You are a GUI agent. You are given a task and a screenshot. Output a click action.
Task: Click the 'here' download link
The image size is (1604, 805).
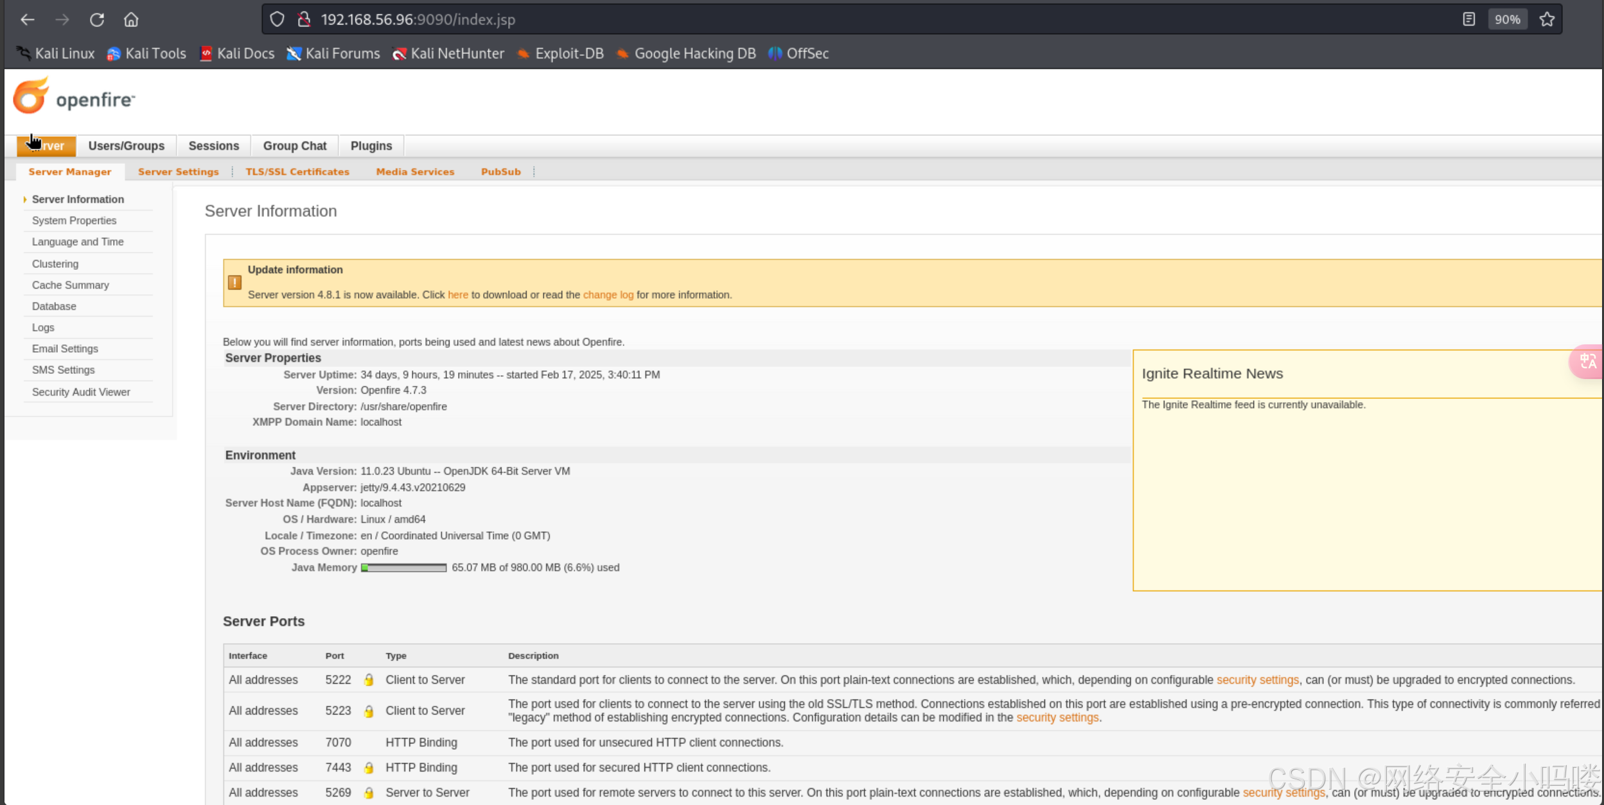pyautogui.click(x=457, y=295)
